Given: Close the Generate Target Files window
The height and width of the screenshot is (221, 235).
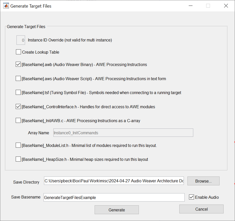Looking at the screenshot, I should tap(226, 6).
